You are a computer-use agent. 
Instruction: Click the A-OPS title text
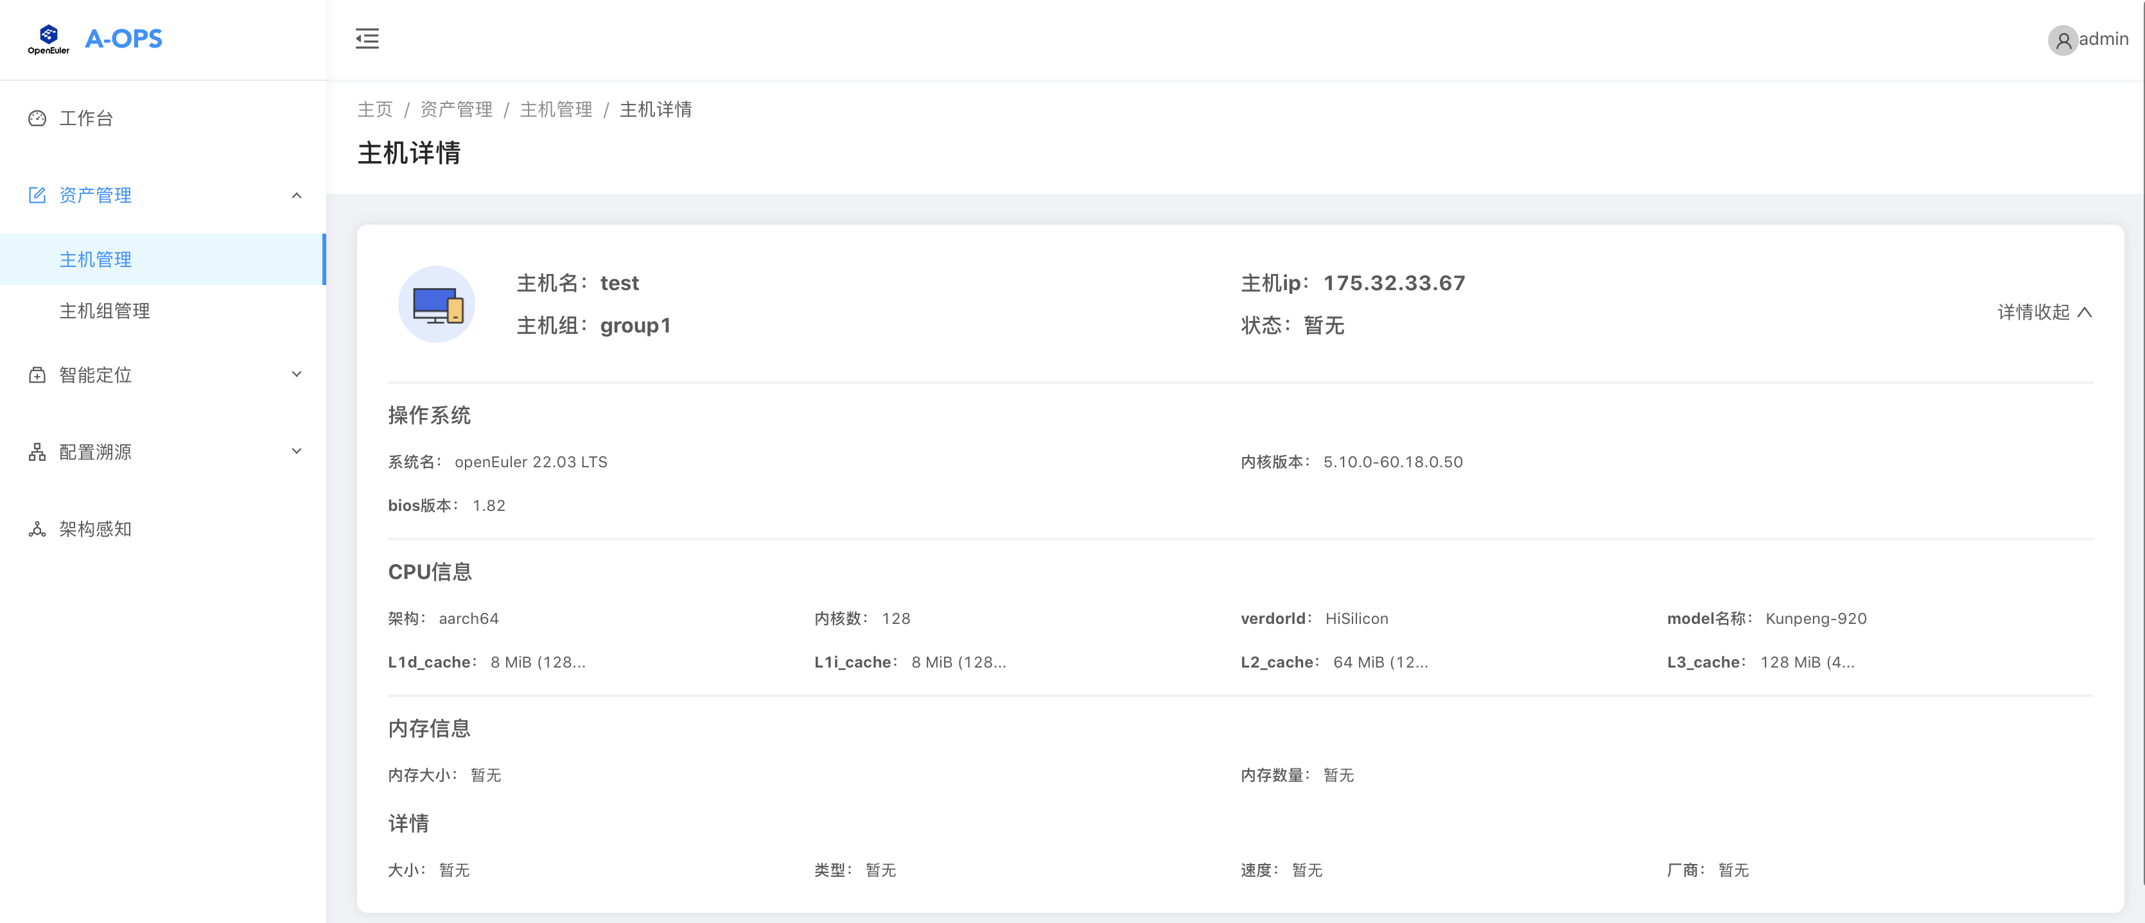(x=123, y=39)
